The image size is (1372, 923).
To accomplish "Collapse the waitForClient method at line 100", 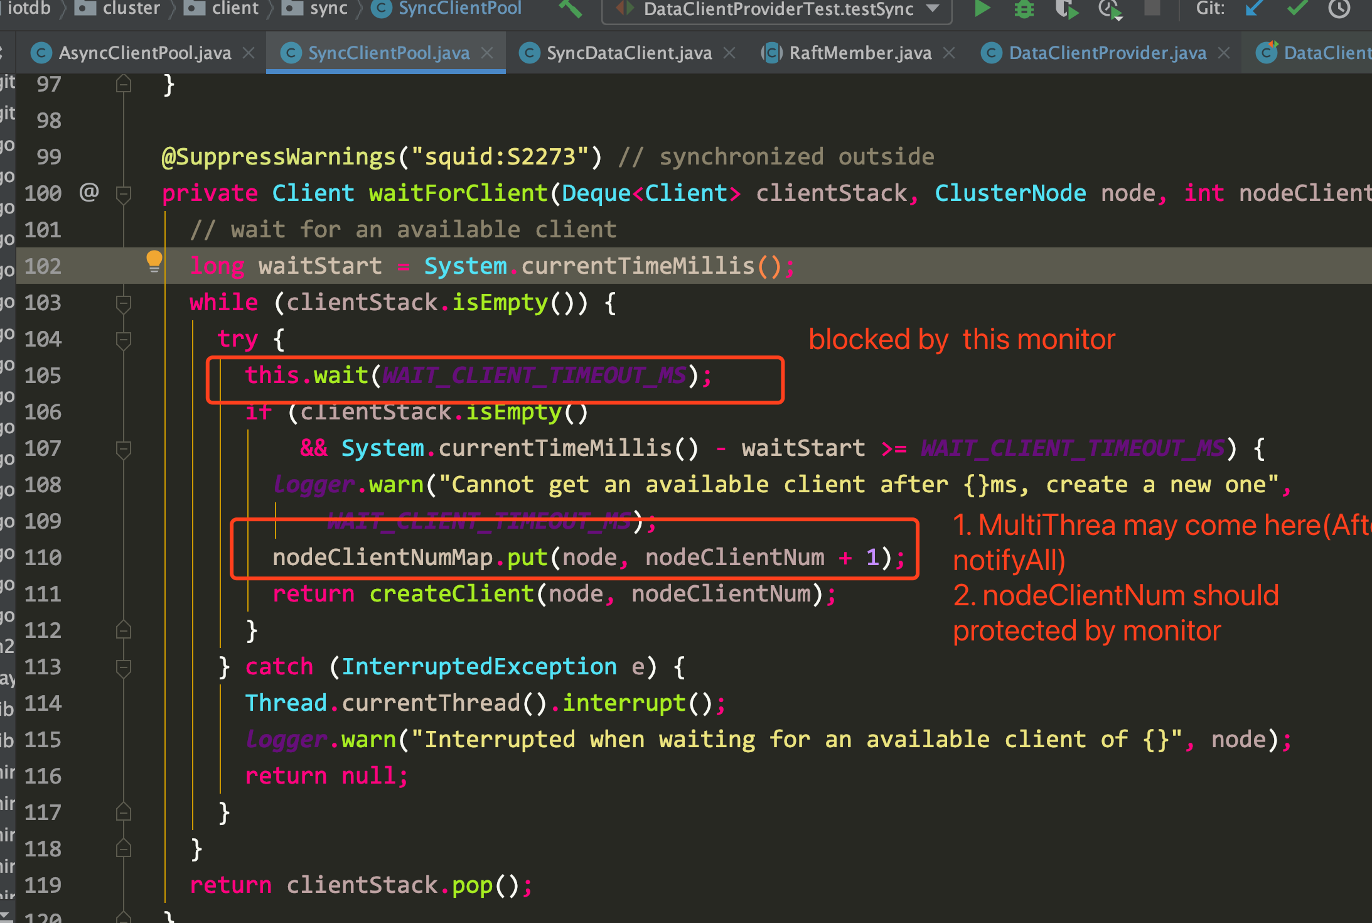I will 124,194.
